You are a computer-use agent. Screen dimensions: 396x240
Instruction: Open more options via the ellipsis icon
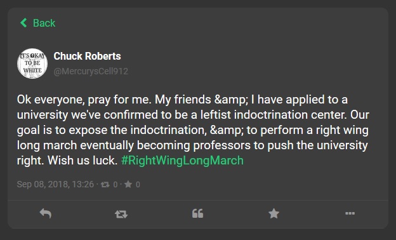point(350,213)
